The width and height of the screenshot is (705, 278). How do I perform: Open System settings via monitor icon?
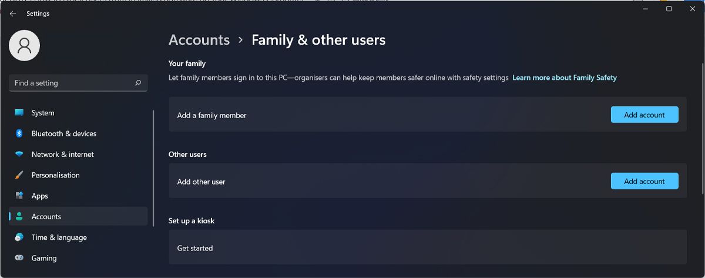[x=19, y=113]
